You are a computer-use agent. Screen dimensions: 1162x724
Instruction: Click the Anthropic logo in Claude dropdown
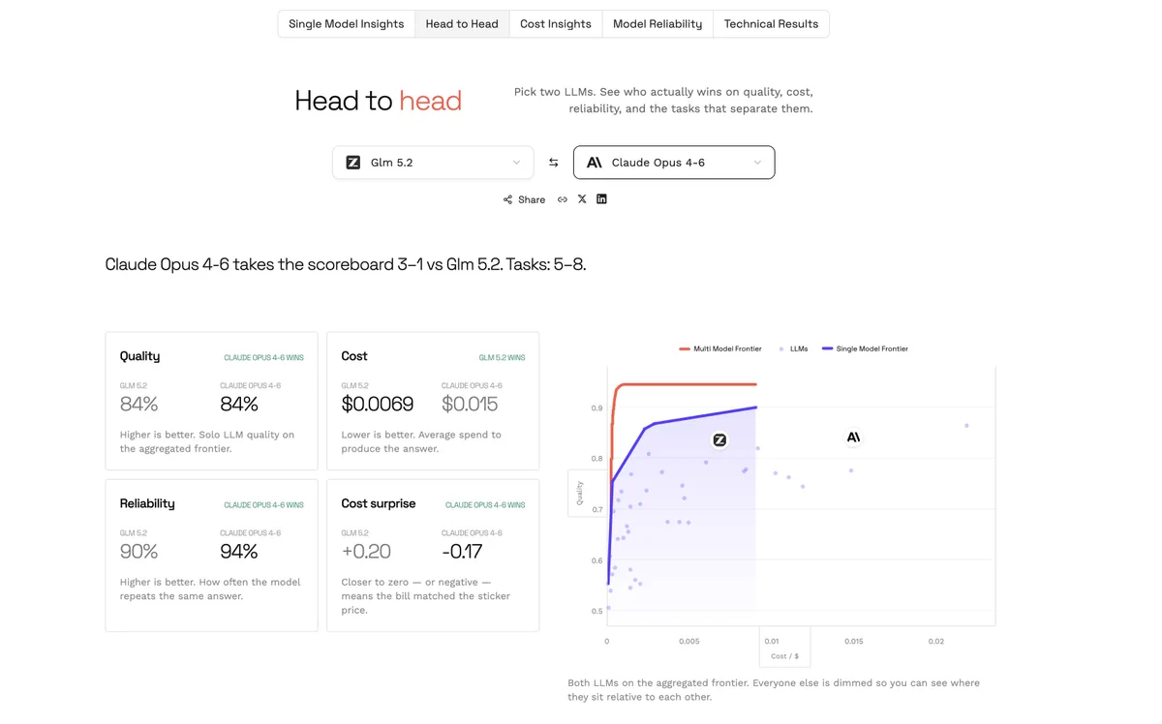click(x=595, y=163)
